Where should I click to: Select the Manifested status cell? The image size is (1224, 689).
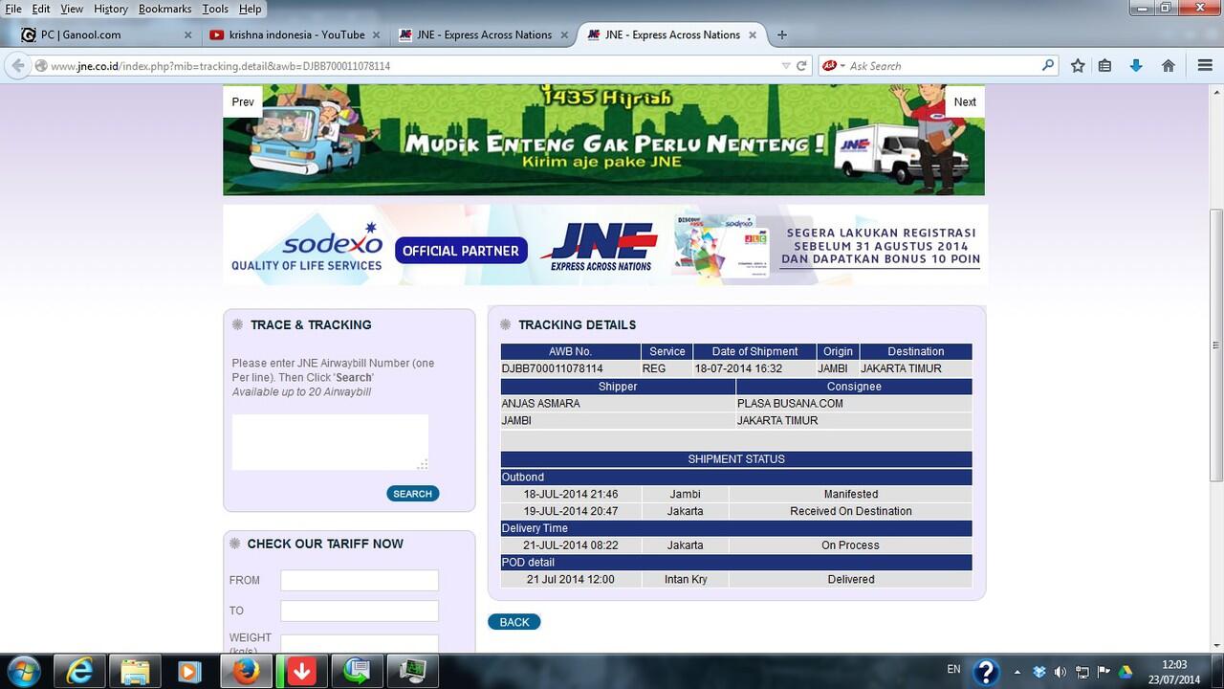coord(851,494)
